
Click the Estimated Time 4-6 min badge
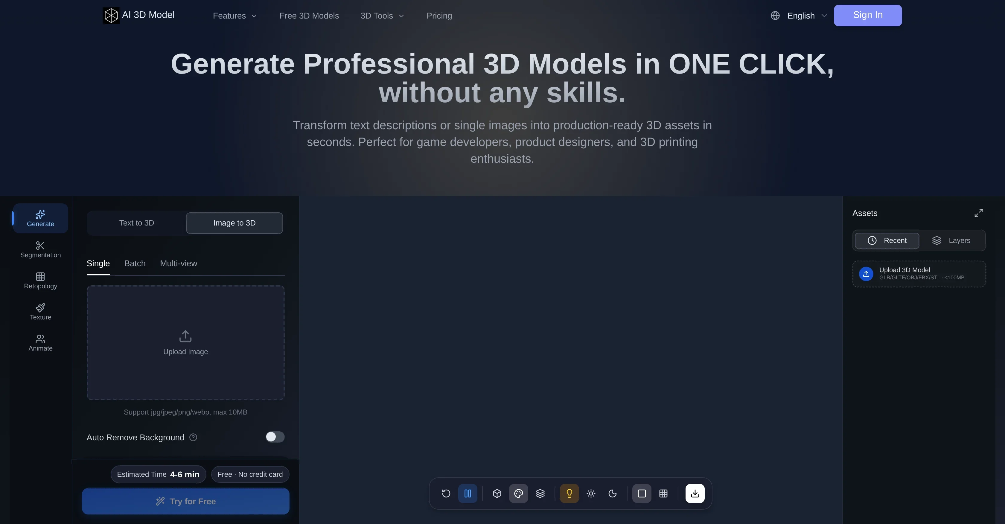[159, 474]
